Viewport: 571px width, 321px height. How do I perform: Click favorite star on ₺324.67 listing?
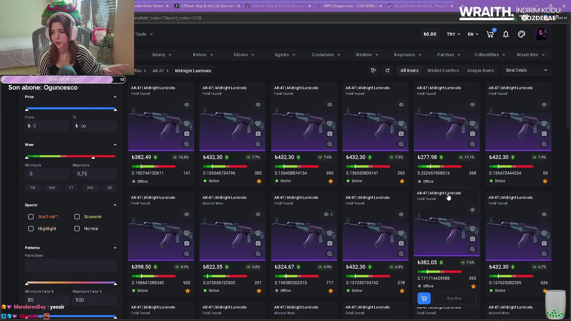(331, 291)
